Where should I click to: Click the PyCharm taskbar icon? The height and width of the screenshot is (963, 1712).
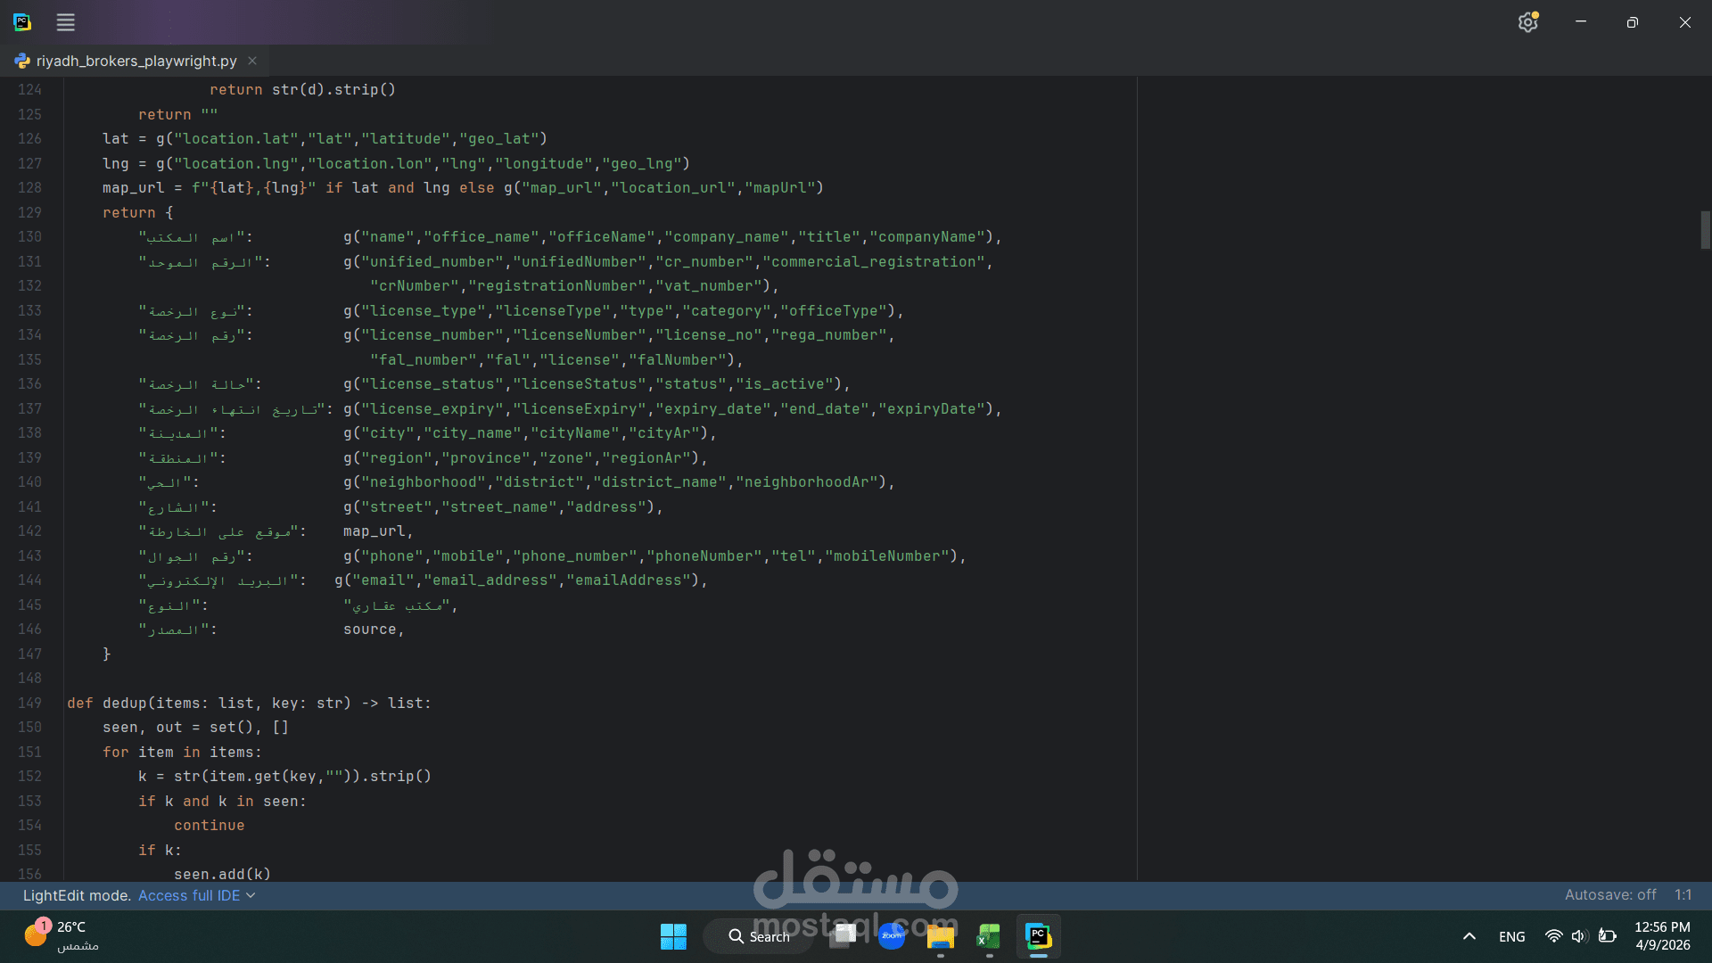pyautogui.click(x=1038, y=936)
